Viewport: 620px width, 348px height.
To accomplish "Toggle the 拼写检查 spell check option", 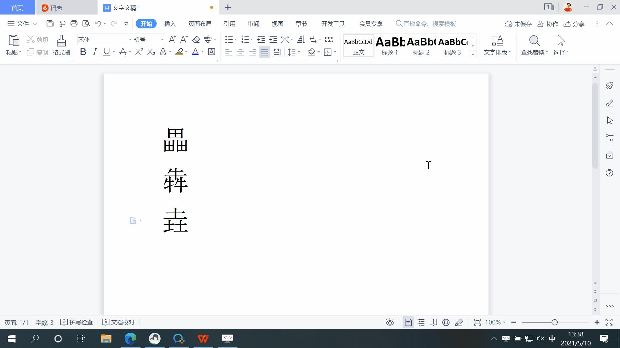I will (x=76, y=322).
